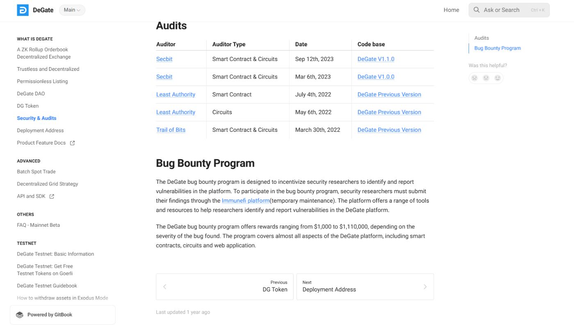Click the Previous page left arrow
Viewport: 574px width, 325px height.
[x=165, y=287]
